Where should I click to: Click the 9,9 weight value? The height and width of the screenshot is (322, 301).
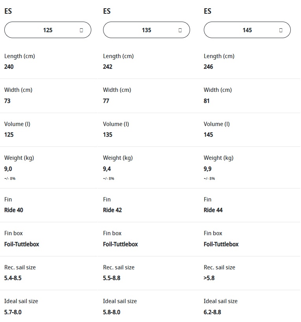[x=208, y=169]
